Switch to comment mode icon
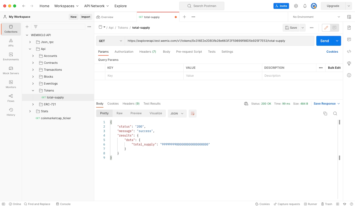Screen dimensions: 355x207 point(334,28)
